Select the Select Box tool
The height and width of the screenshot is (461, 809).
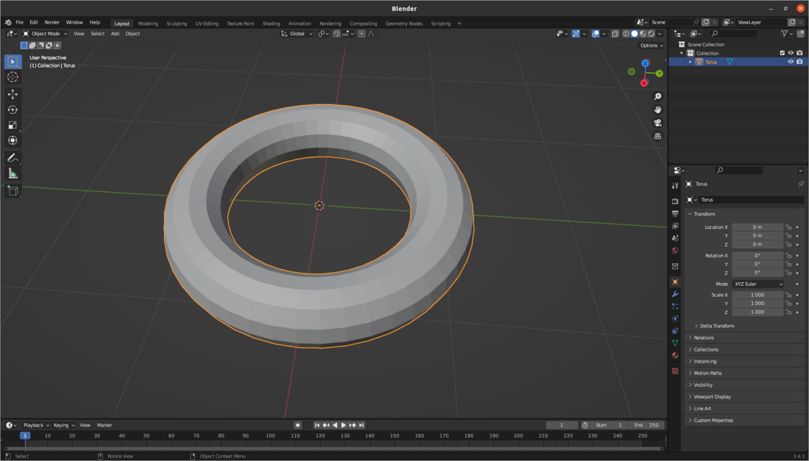tap(13, 61)
